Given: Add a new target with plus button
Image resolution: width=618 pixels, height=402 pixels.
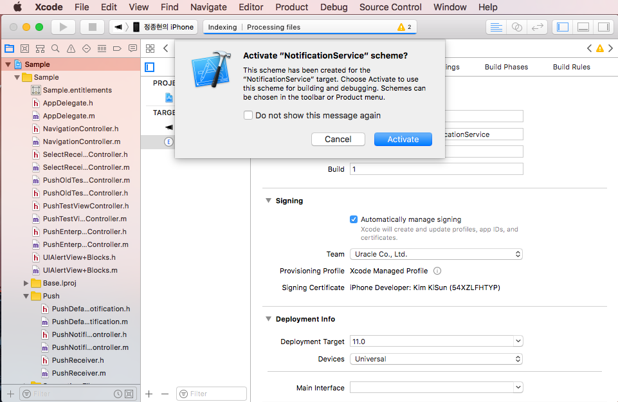Looking at the screenshot, I should coord(149,394).
